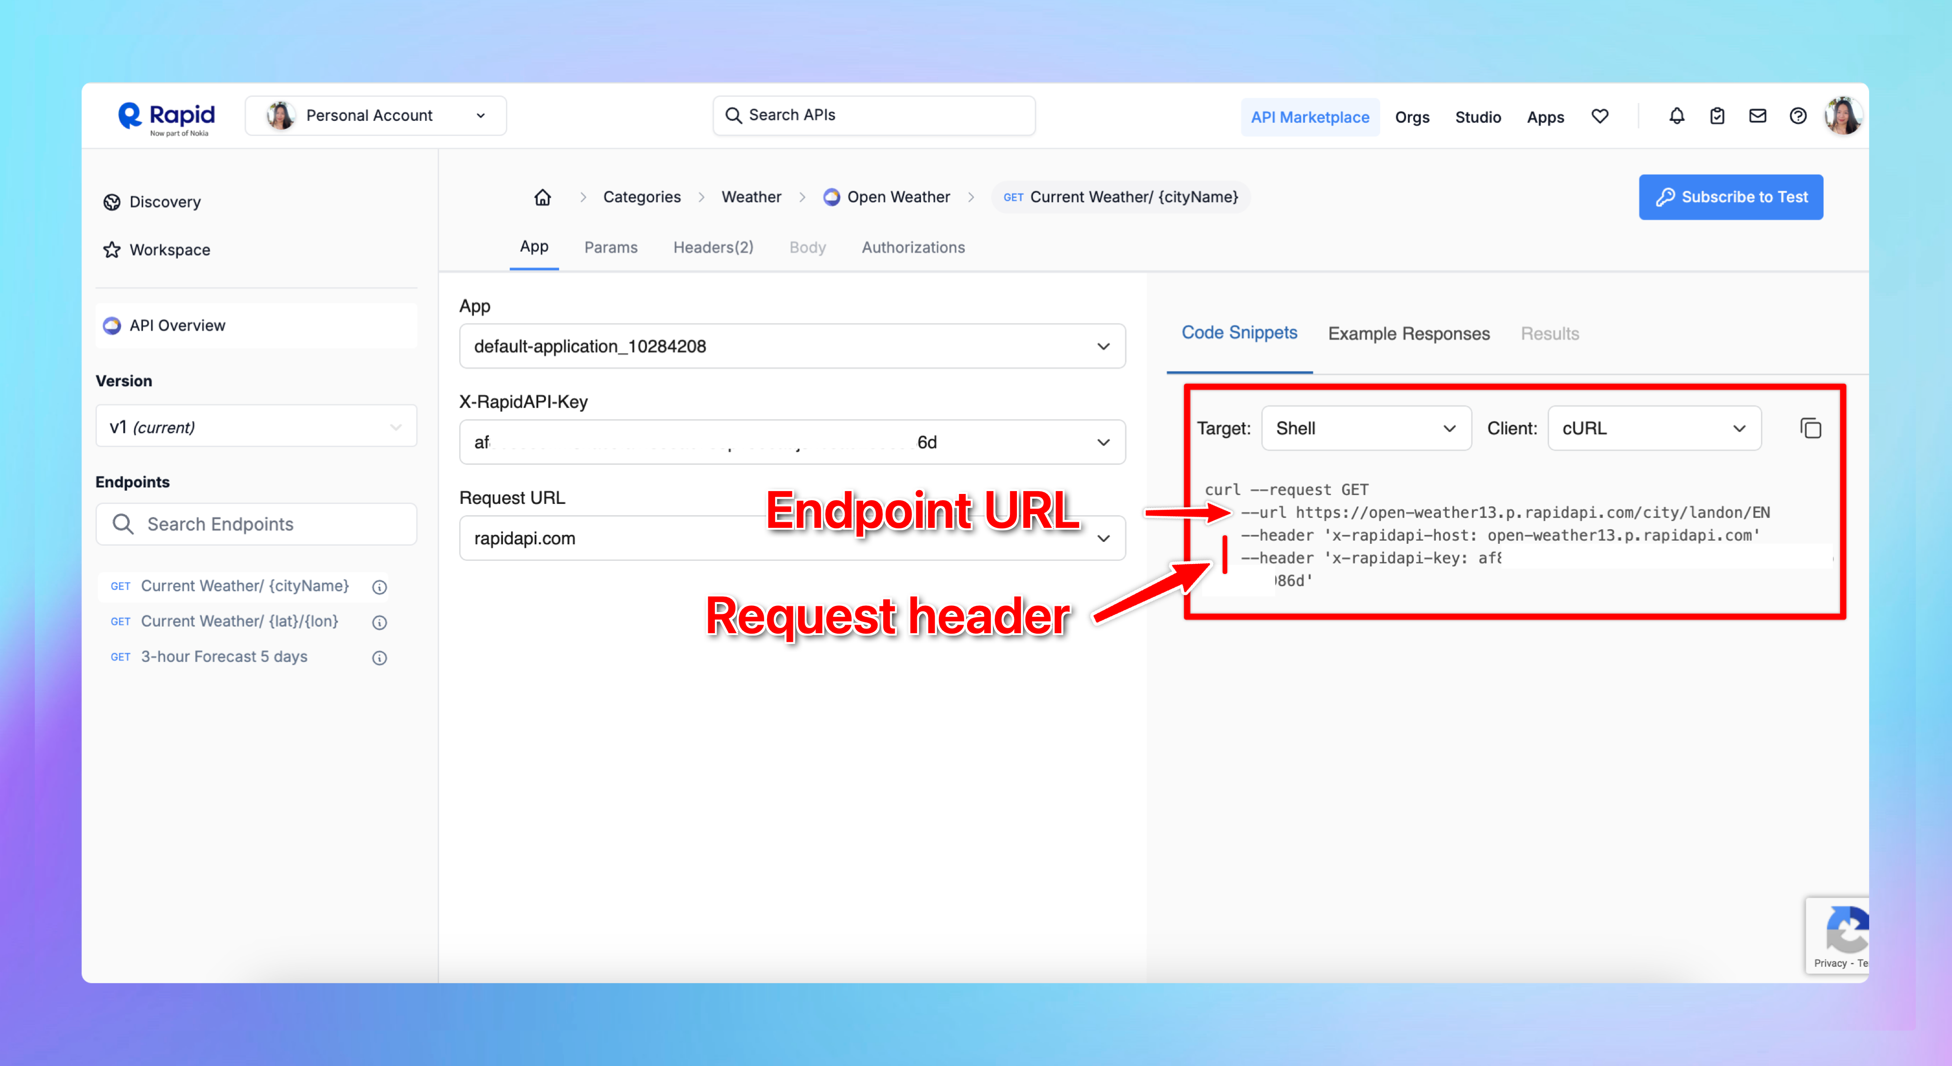Click the notifications bell icon

[x=1676, y=116]
